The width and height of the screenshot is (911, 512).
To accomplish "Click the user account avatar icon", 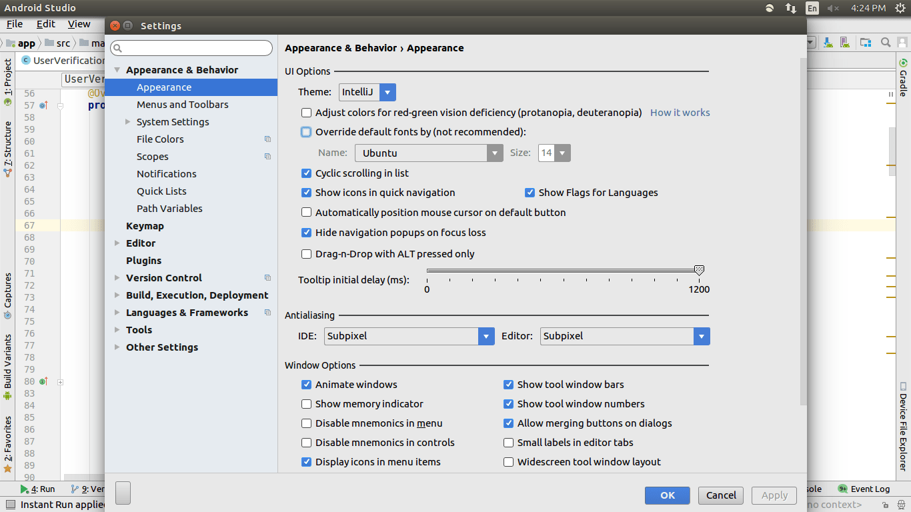I will 902,43.
